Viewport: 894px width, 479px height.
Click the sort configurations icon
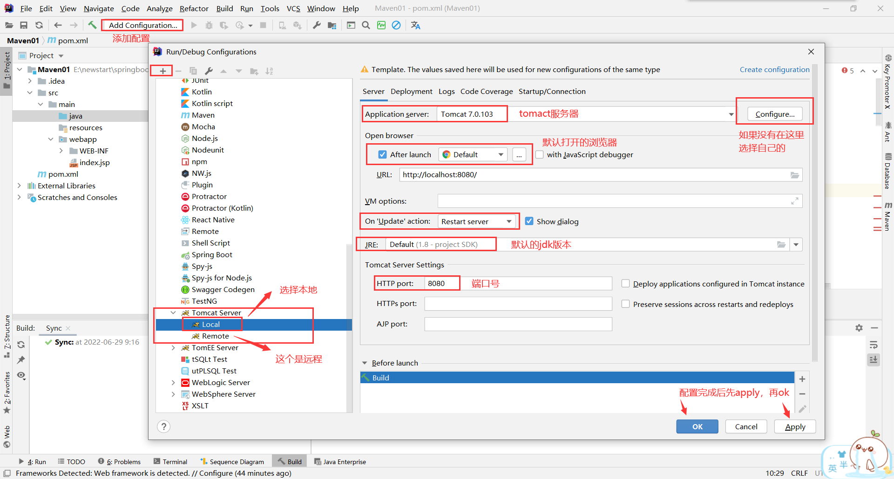click(x=269, y=71)
